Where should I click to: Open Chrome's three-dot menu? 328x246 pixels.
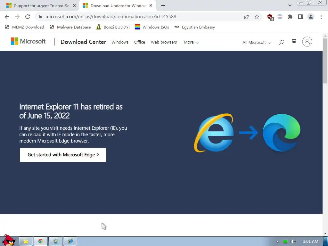click(x=321, y=17)
